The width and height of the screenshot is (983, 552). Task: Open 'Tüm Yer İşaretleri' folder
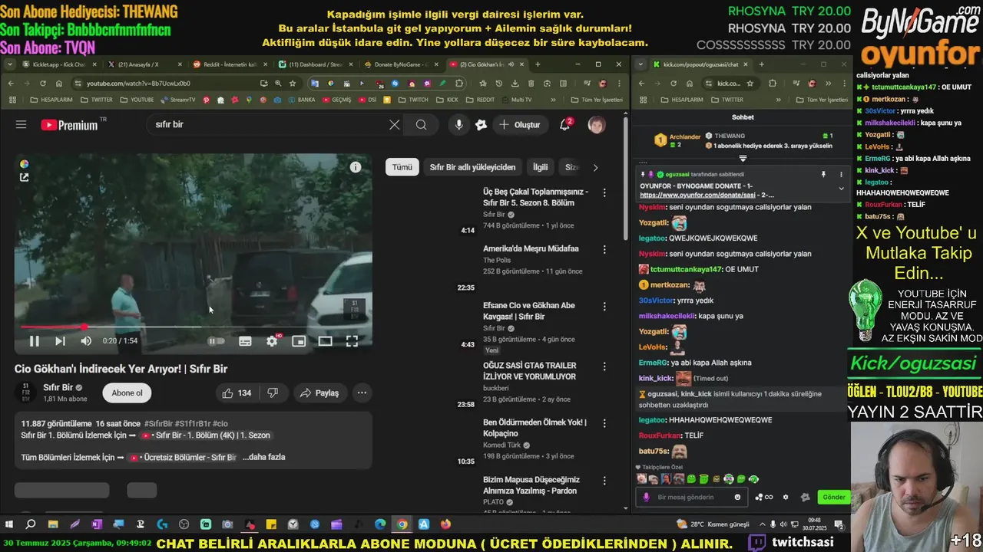tap(596, 100)
